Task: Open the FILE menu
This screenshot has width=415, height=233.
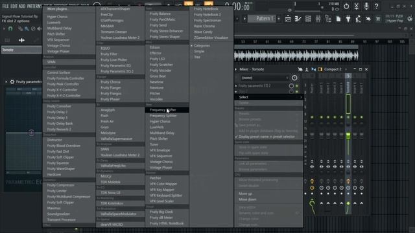Action: (5, 6)
